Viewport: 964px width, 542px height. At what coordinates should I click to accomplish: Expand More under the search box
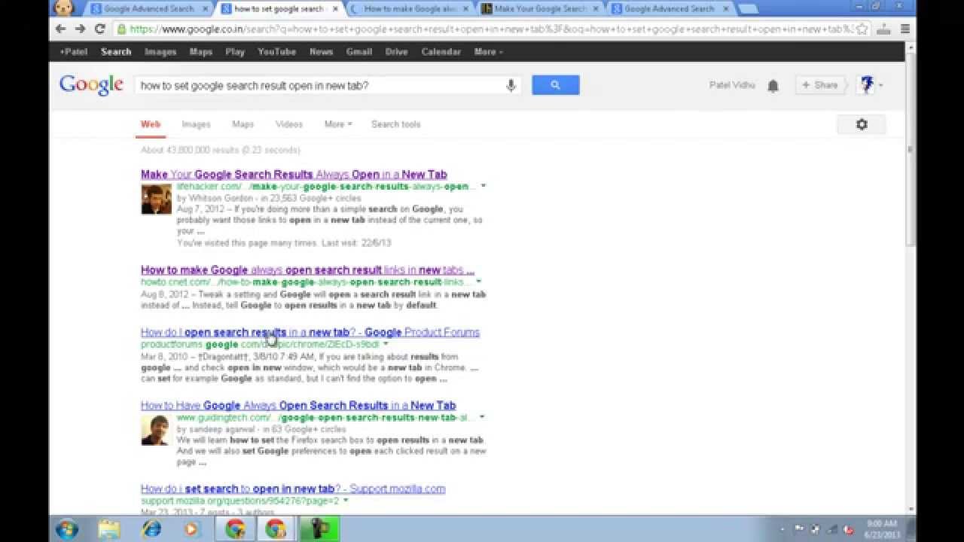point(338,124)
